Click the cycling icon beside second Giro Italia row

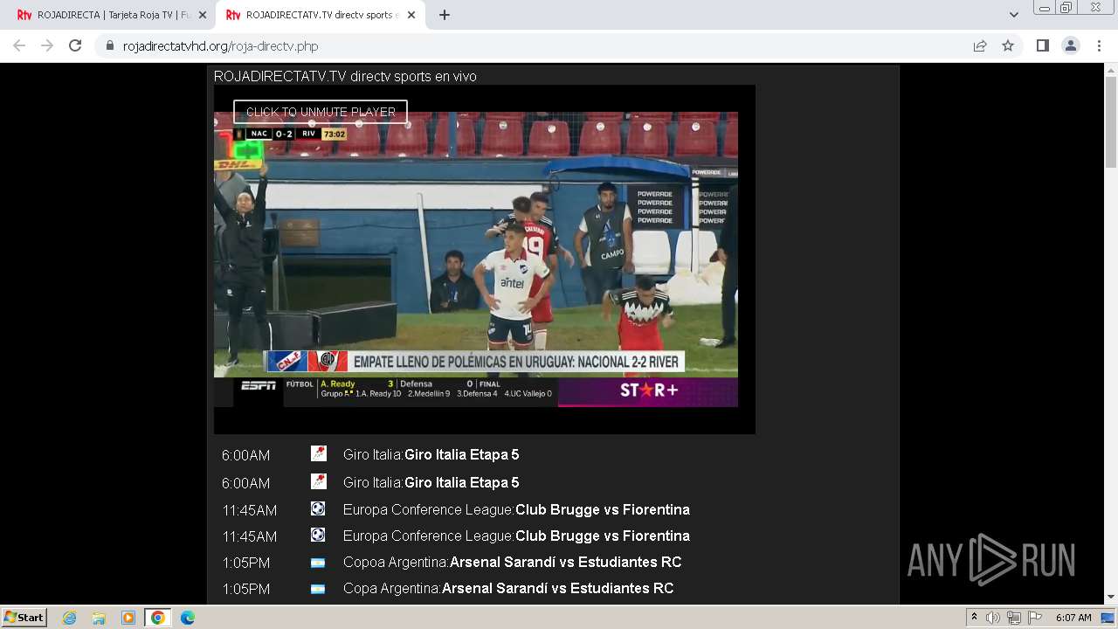pos(318,481)
